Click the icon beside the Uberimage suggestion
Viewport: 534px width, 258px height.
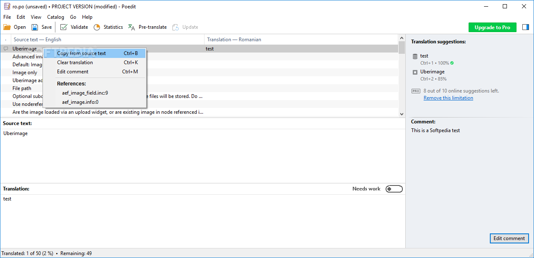(415, 72)
